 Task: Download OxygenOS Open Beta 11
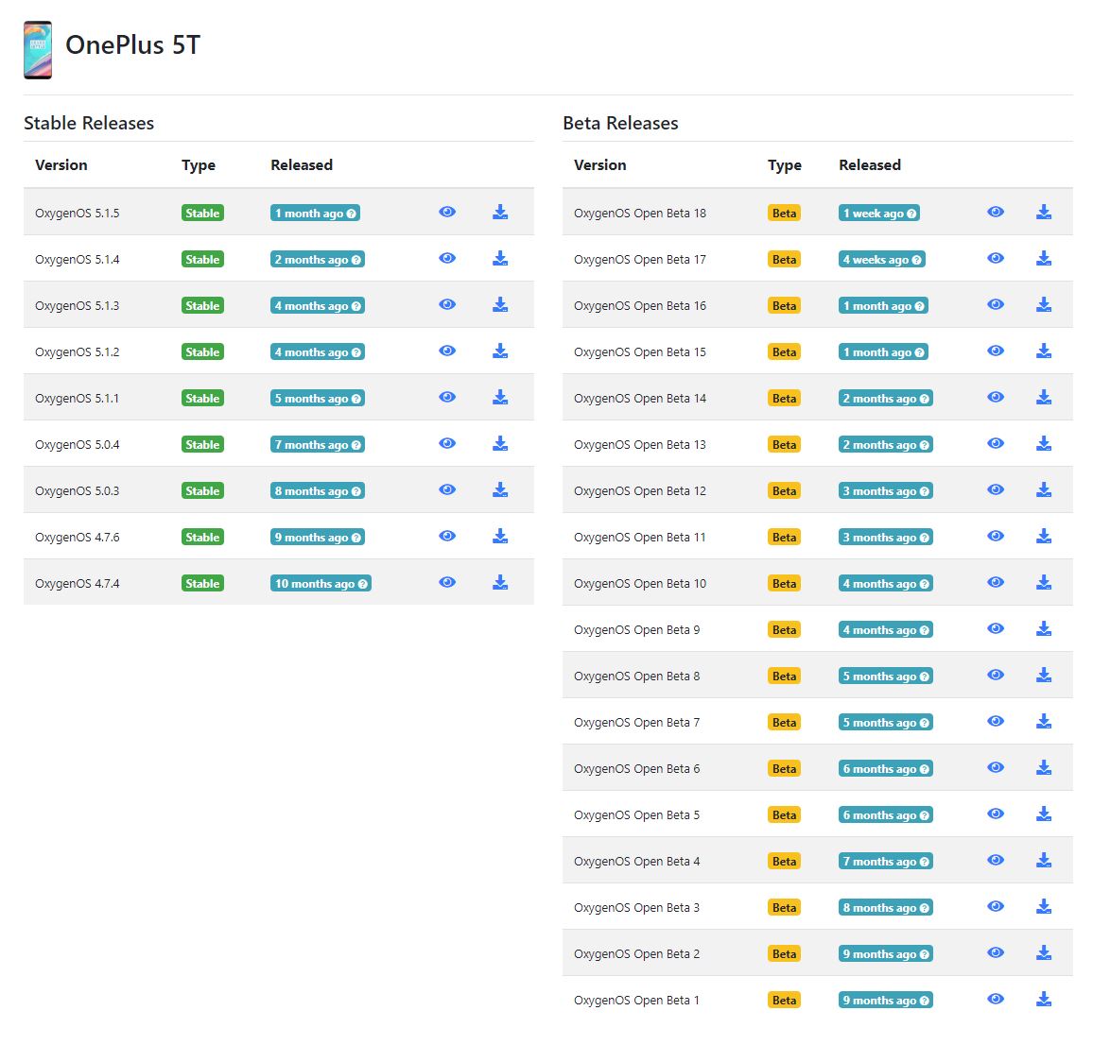(x=1044, y=537)
